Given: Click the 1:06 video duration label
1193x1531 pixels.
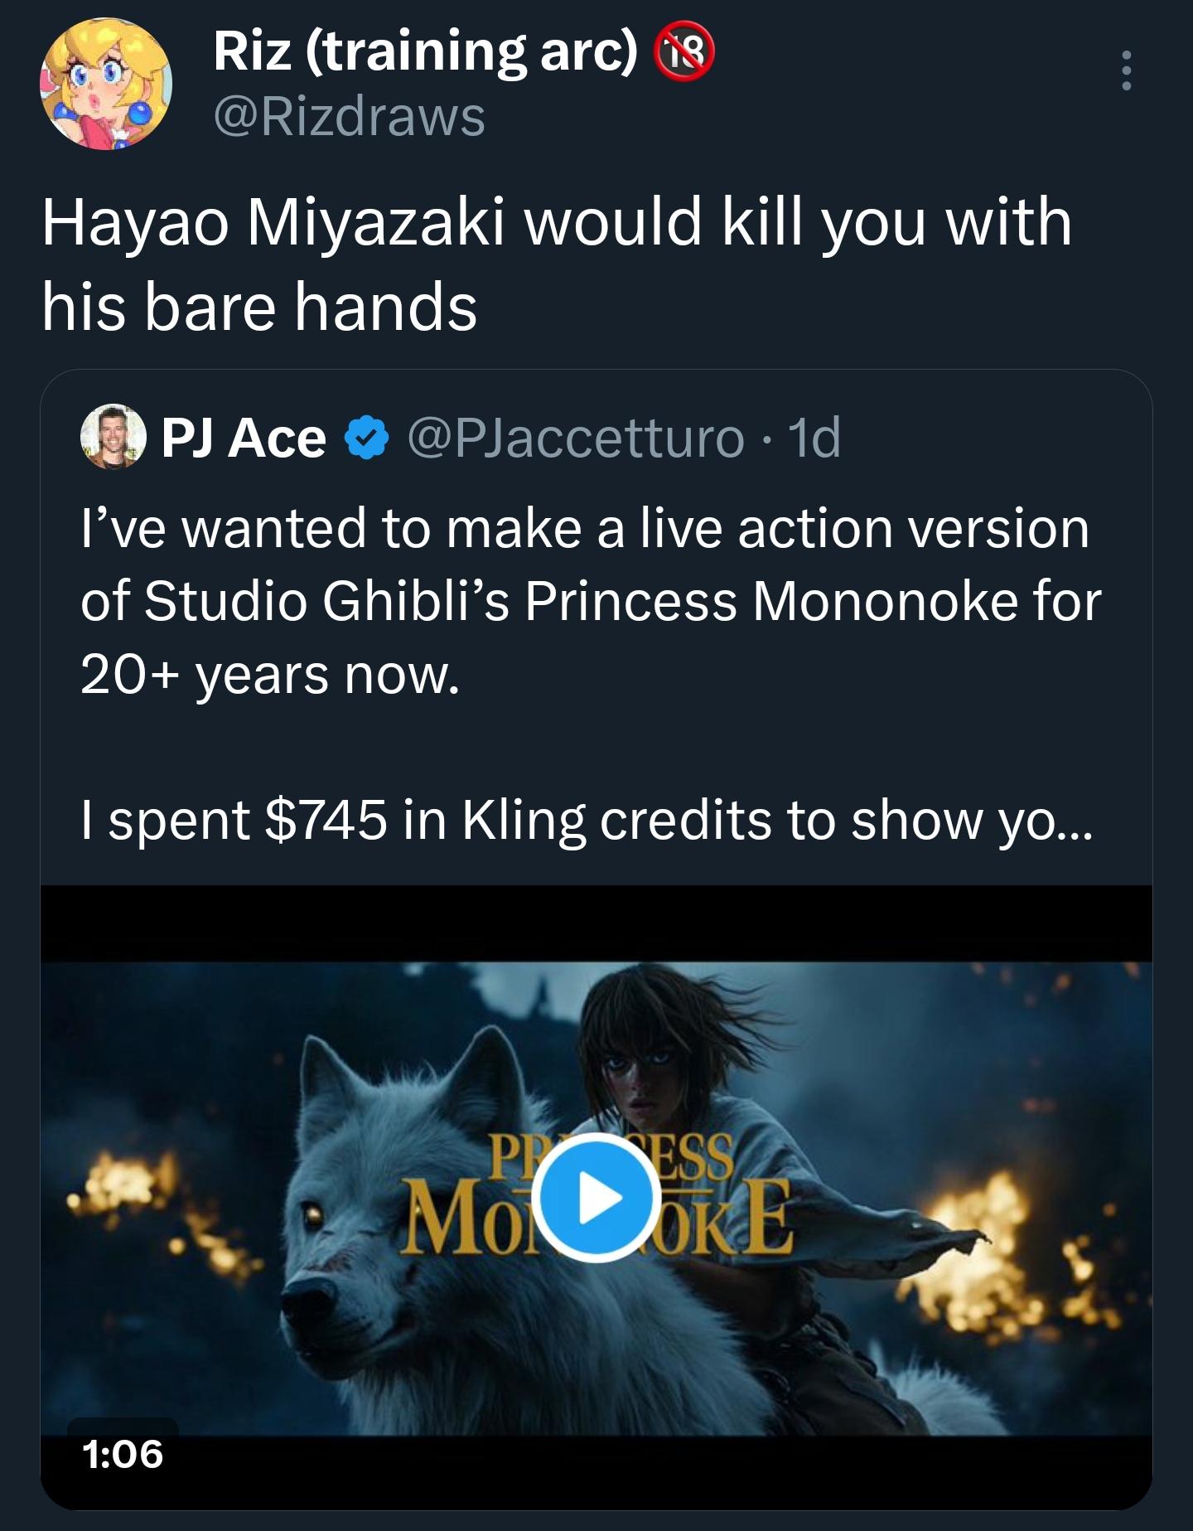Looking at the screenshot, I should 123,1453.
